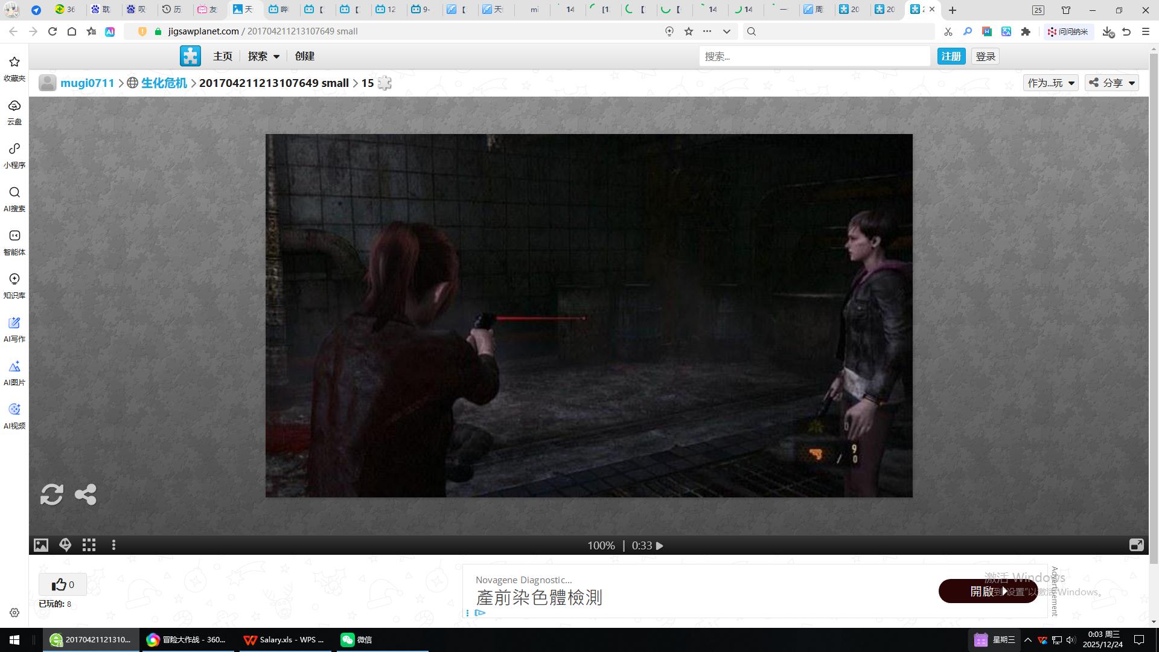Open the 创建 create menu item
The height and width of the screenshot is (652, 1159).
(304, 56)
